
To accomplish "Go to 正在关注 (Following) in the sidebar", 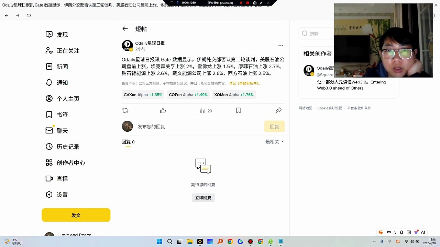I will coord(63,51).
